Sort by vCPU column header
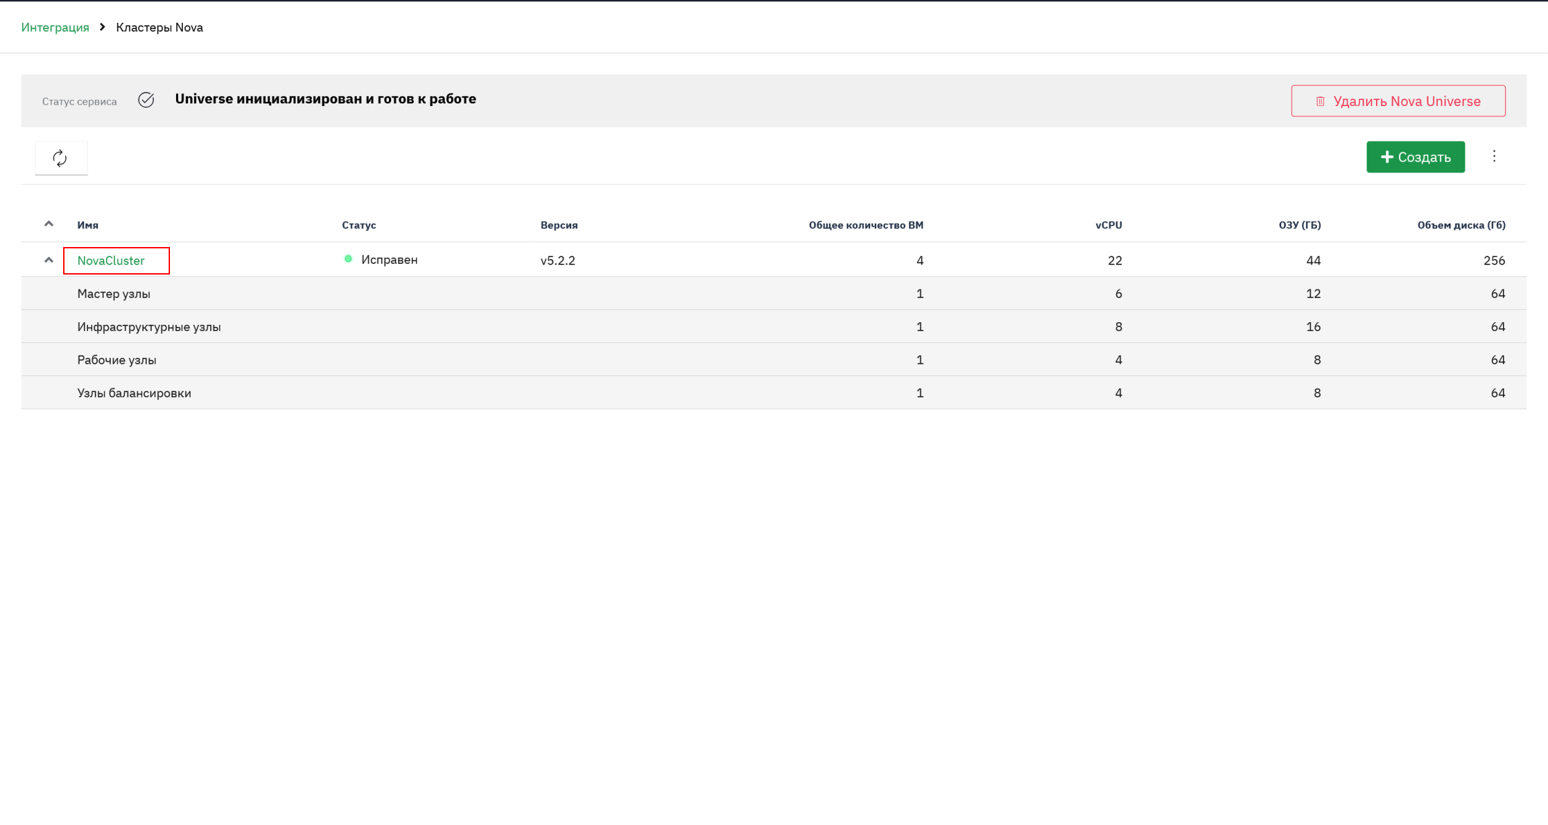Screen dimensions: 1548x825 [x=1109, y=226]
